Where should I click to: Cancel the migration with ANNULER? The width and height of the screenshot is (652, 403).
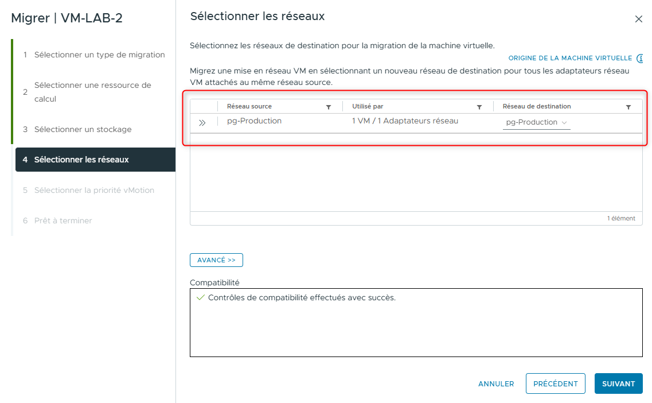[x=495, y=383]
